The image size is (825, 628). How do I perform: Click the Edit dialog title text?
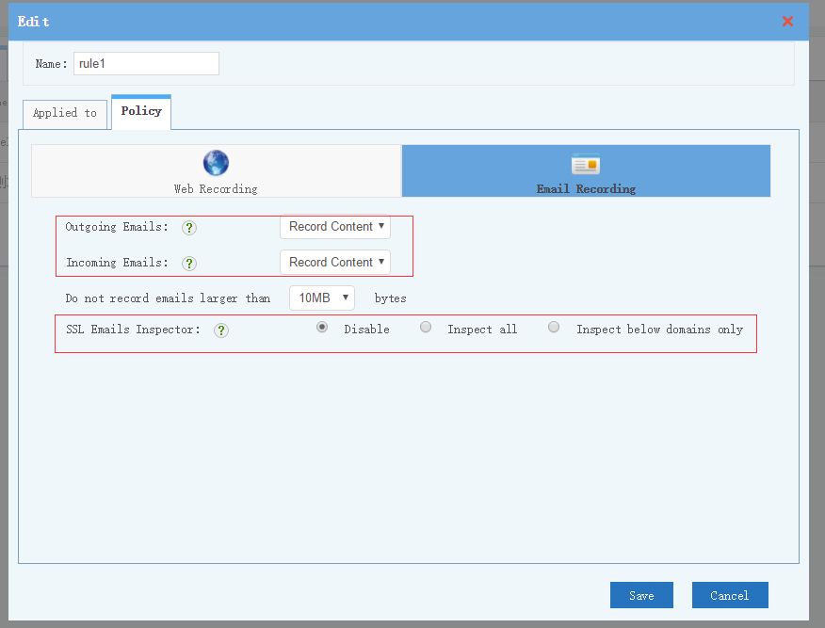click(33, 22)
